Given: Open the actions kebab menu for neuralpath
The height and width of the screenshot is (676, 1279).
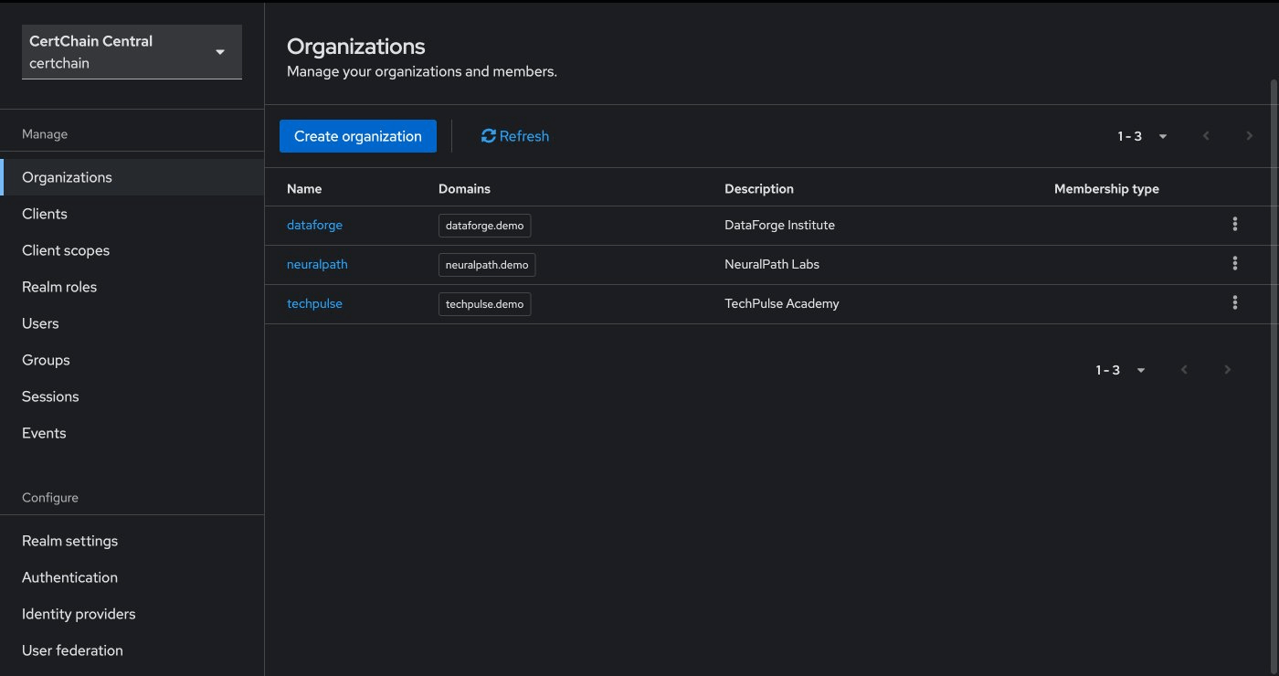Looking at the screenshot, I should tap(1234, 263).
